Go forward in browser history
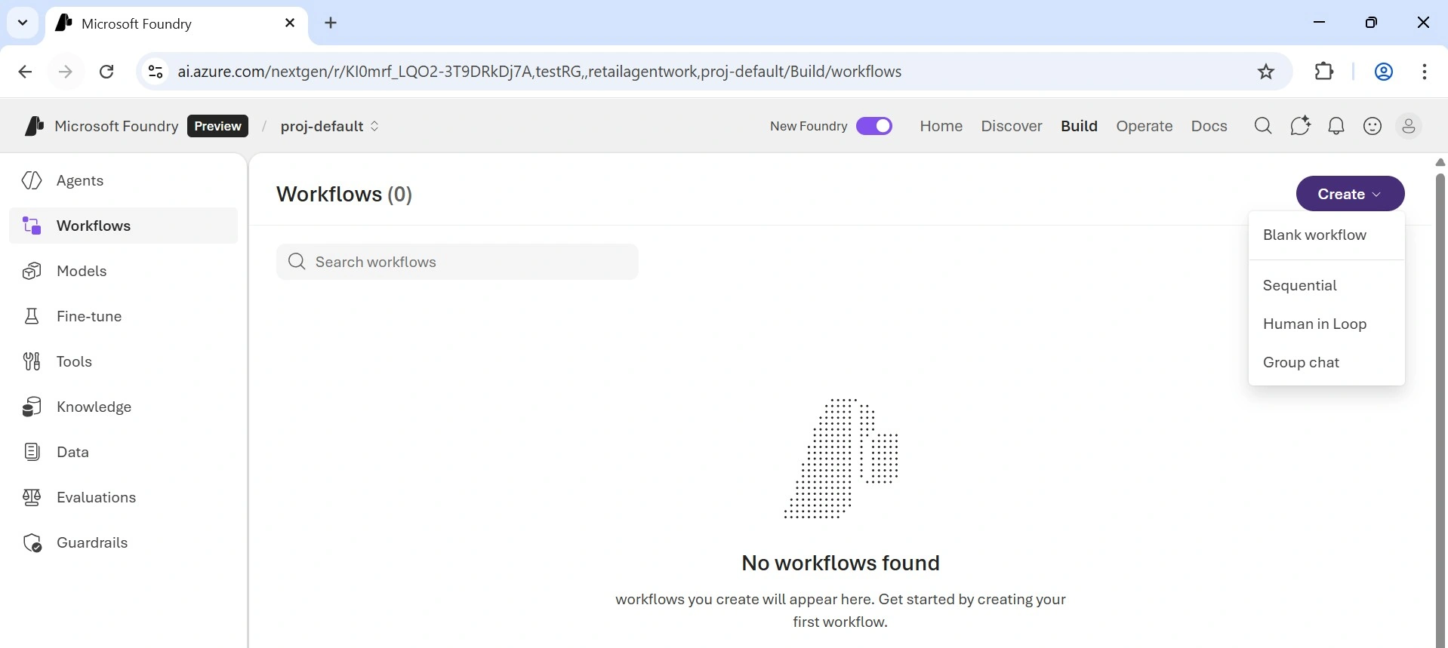The height and width of the screenshot is (648, 1448). 66,72
